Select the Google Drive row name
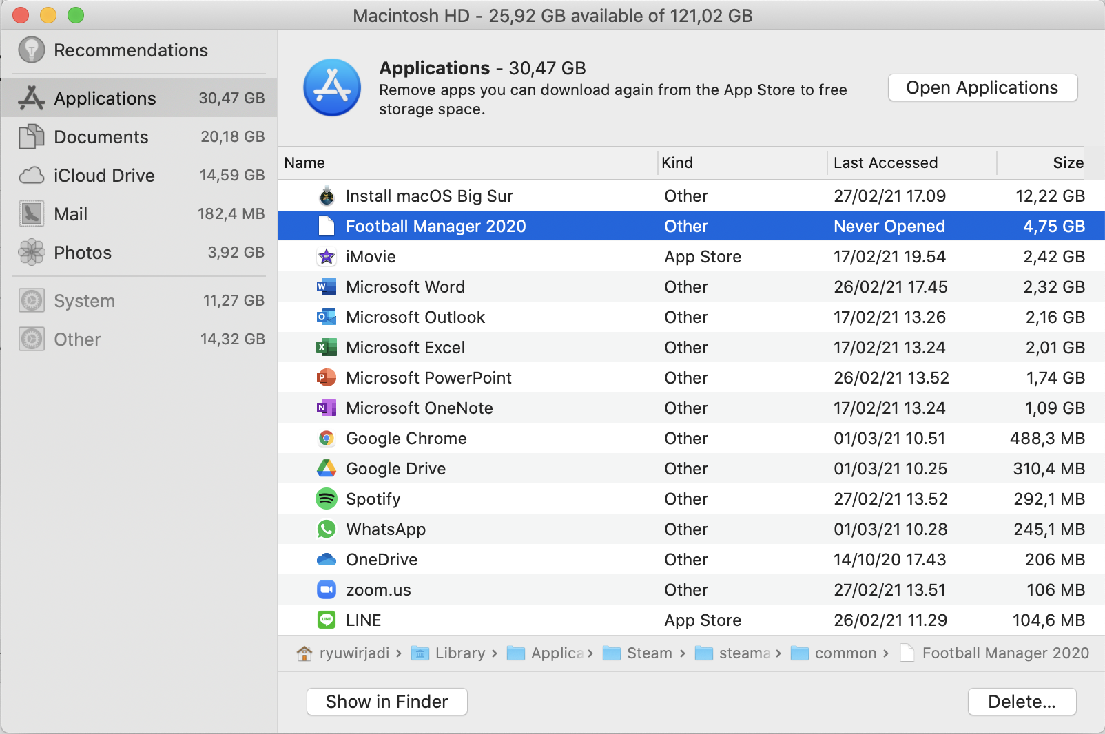The width and height of the screenshot is (1105, 734). click(x=395, y=469)
